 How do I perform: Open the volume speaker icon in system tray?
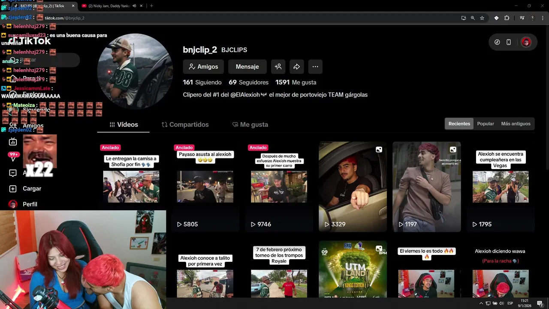click(x=501, y=303)
